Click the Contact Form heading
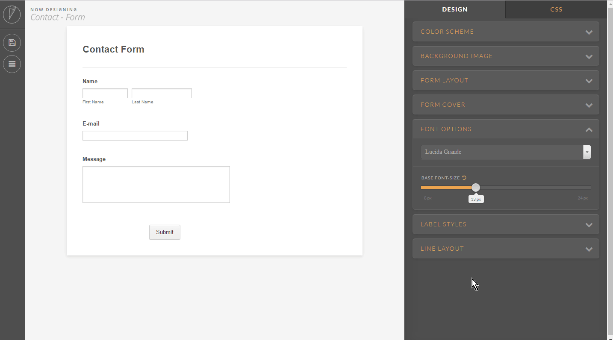613x340 pixels. point(113,50)
